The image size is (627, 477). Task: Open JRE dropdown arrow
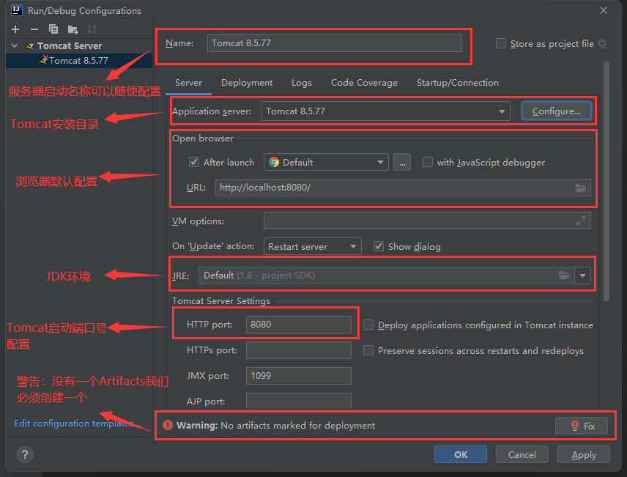tap(582, 276)
